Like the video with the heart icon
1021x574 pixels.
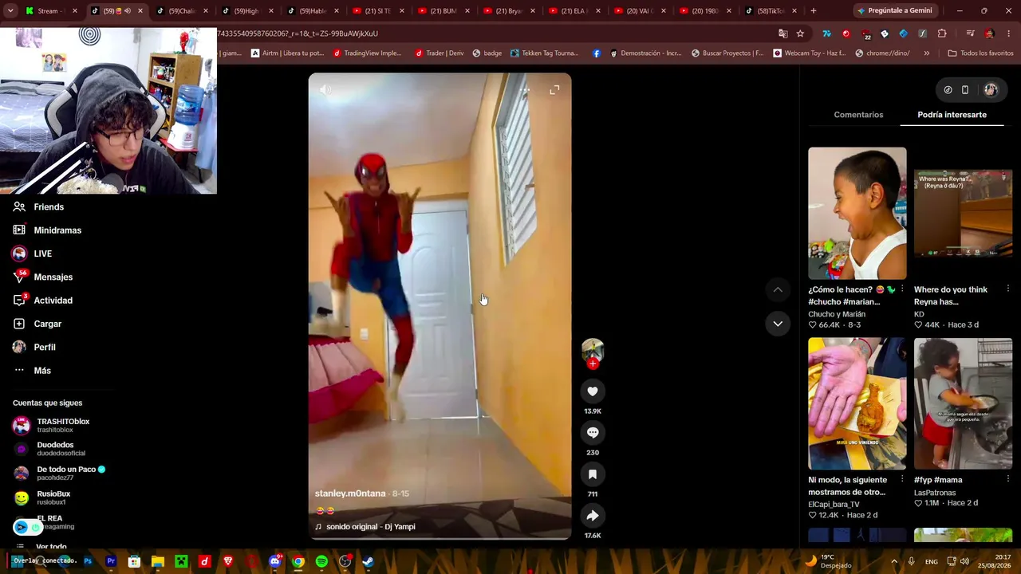pos(593,391)
